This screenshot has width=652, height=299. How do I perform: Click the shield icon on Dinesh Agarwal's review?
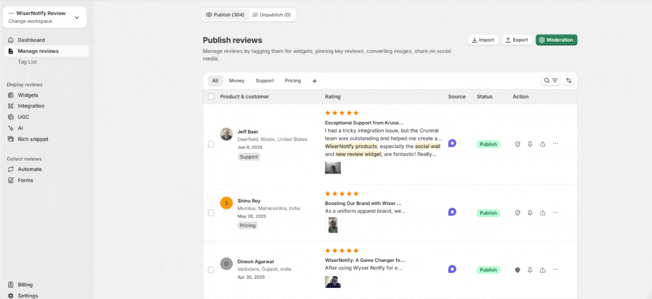518,270
